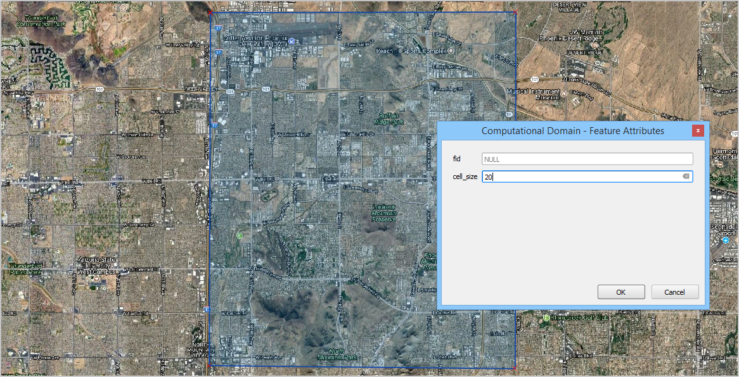The image size is (739, 377).
Task: Click the Lookout Mountain Preserve label
Action: [383, 212]
